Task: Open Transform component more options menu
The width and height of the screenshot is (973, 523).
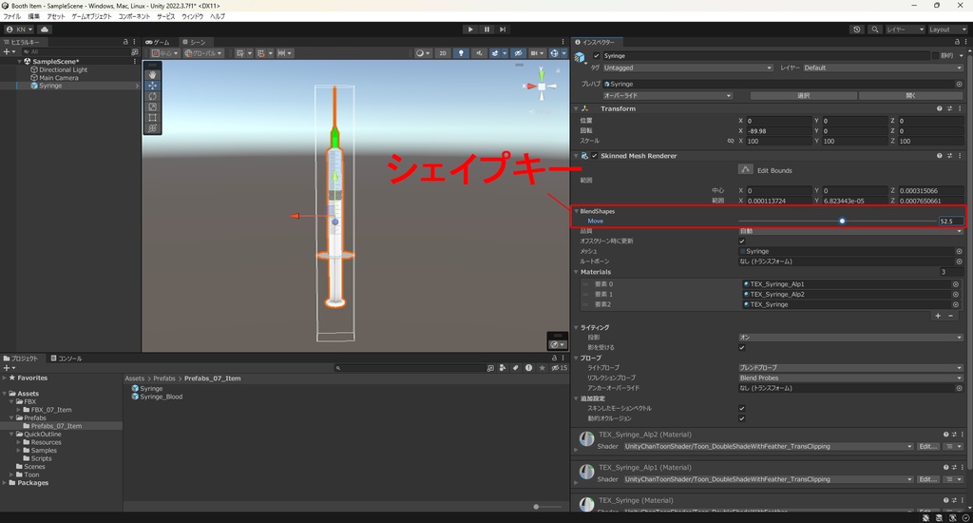Action: (960, 108)
